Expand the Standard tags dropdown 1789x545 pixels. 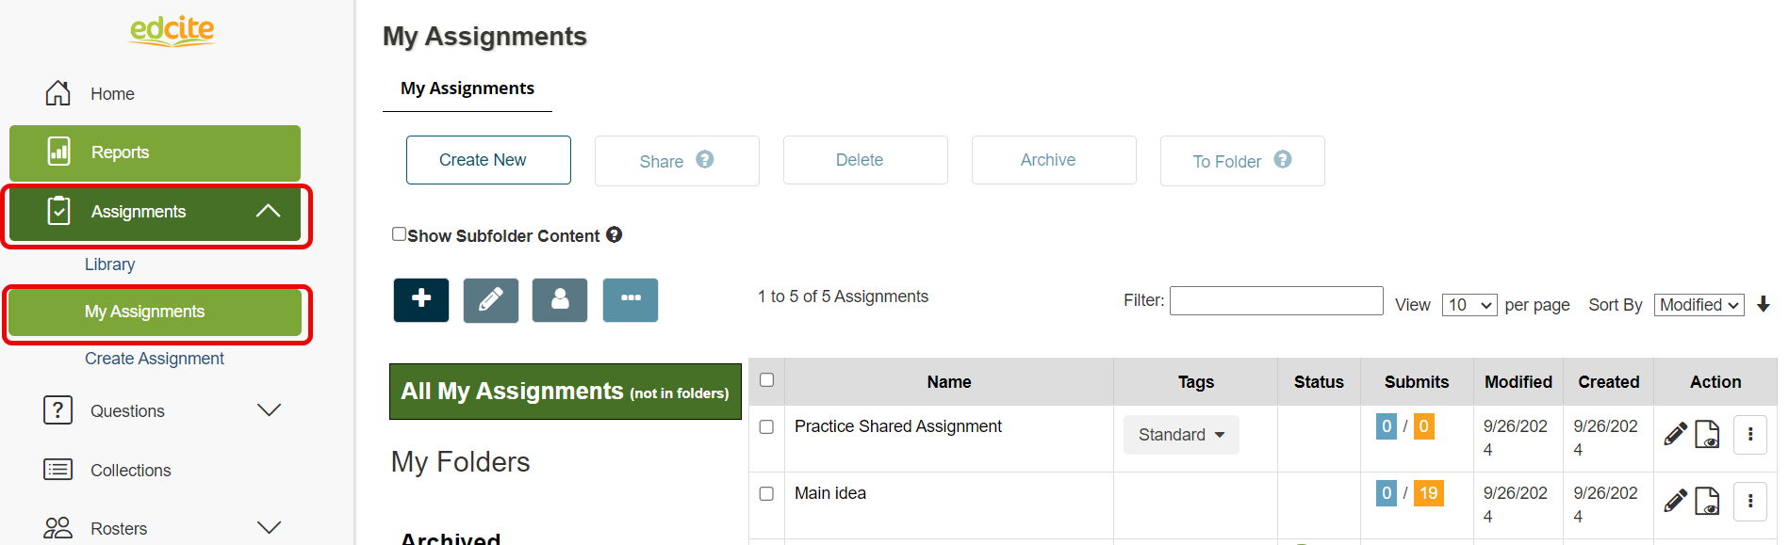[1181, 435]
